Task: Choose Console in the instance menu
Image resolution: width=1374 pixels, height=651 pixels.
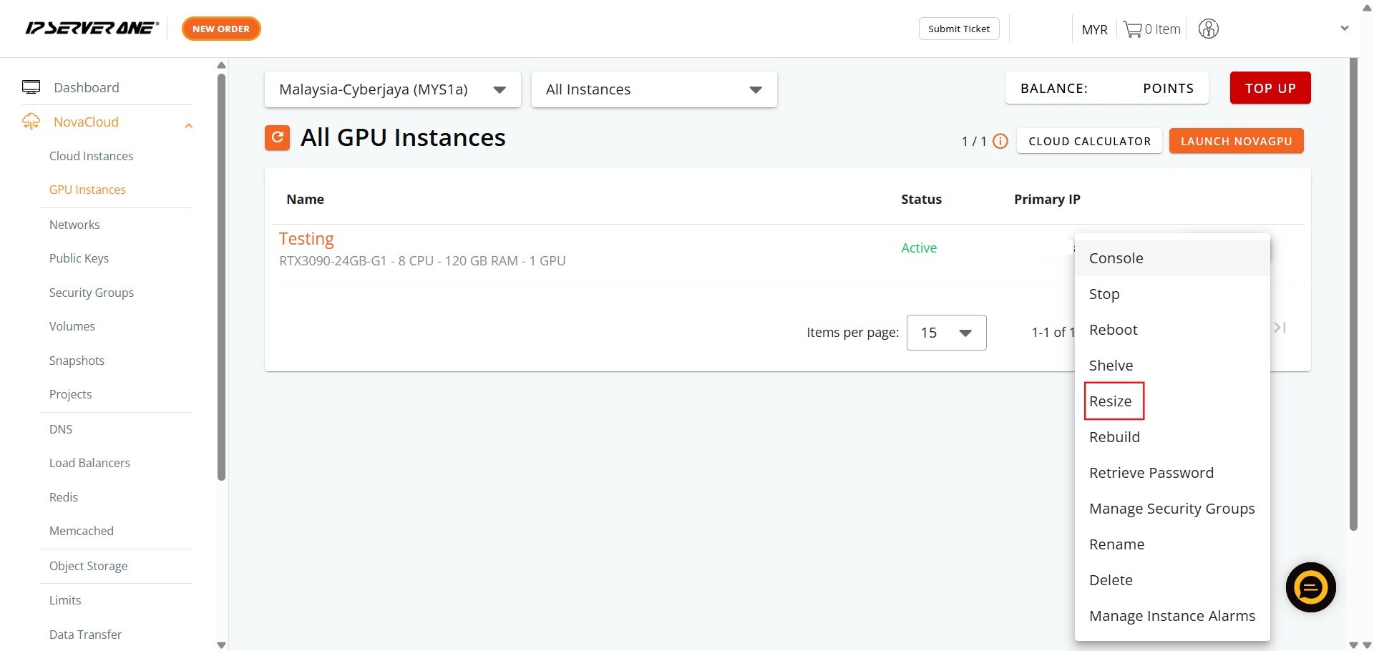Action: coord(1116,258)
